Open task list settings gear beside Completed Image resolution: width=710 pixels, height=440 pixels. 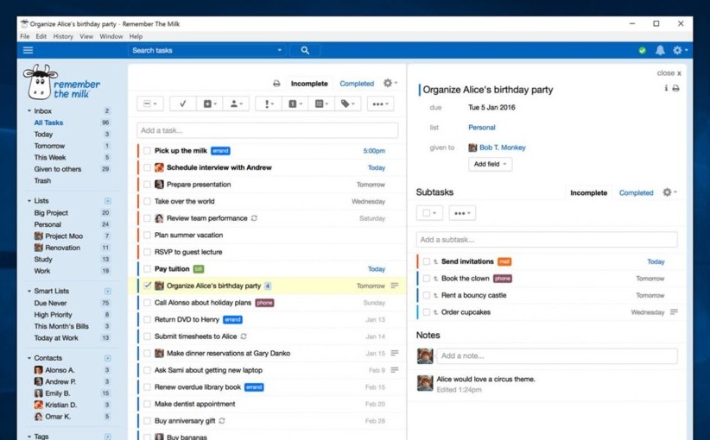tap(390, 83)
